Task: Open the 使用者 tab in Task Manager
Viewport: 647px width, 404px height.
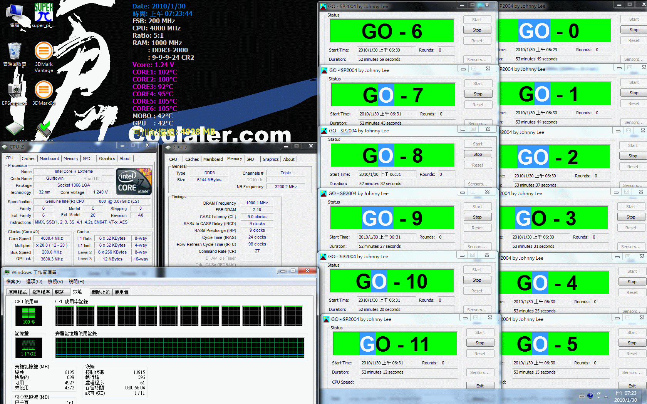Action: (121, 292)
